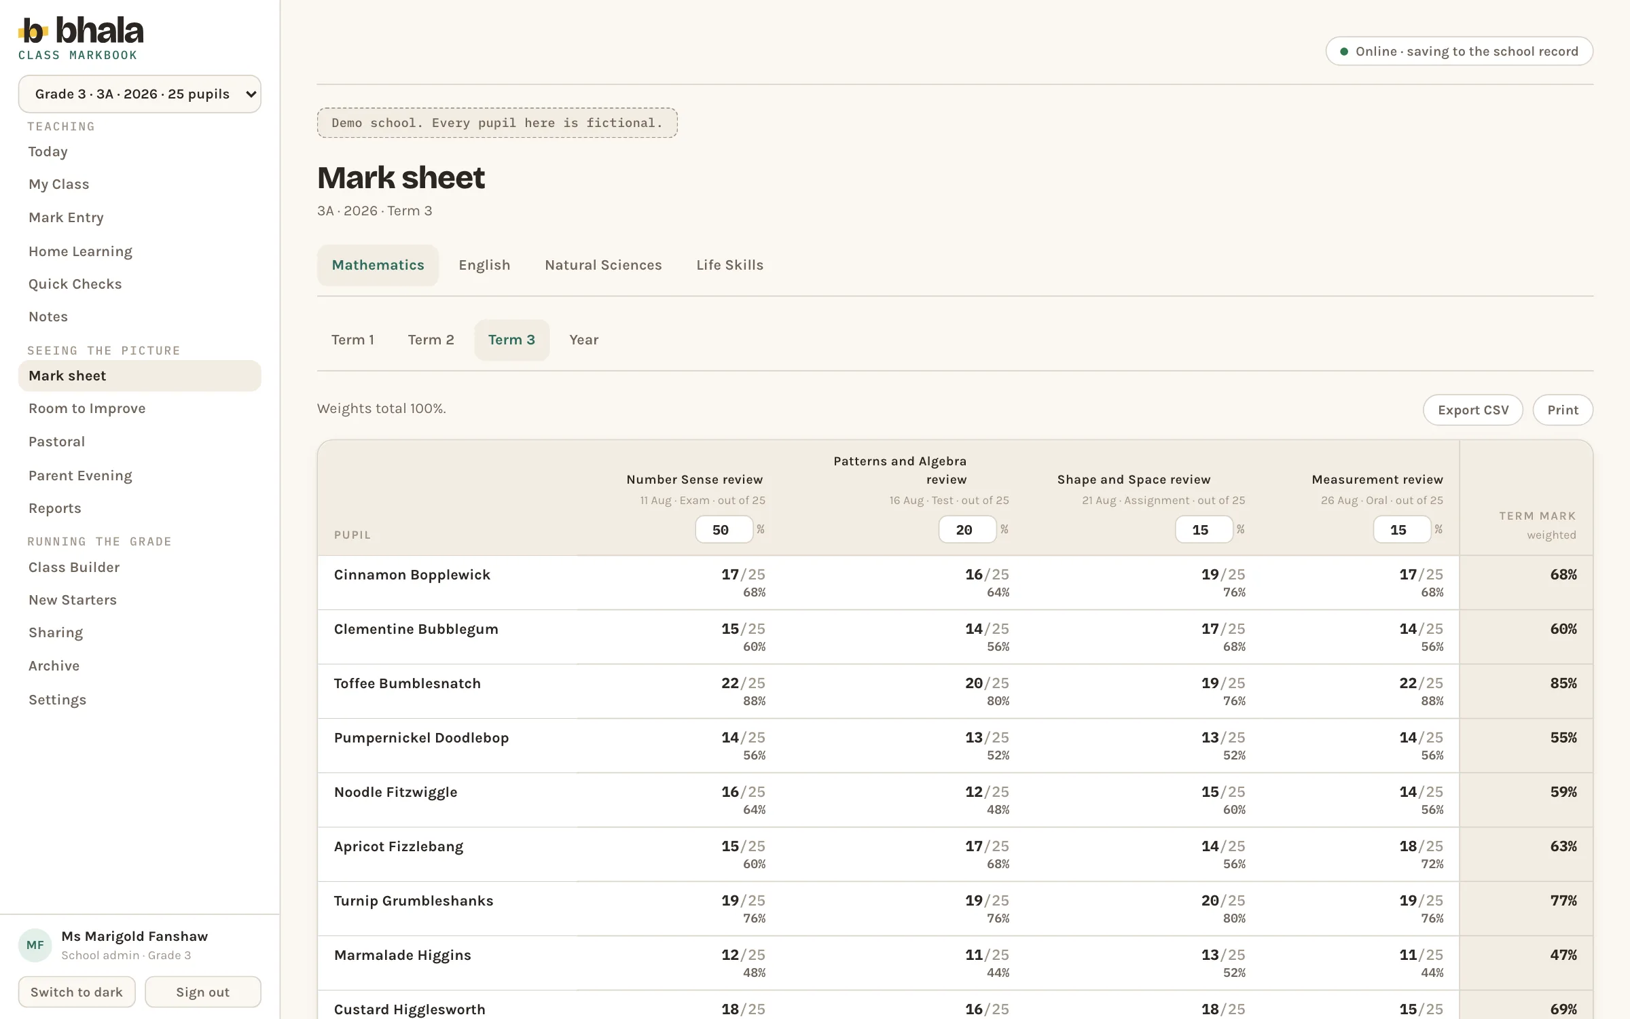
Task: Click the Measurement review column header
Action: (x=1377, y=480)
